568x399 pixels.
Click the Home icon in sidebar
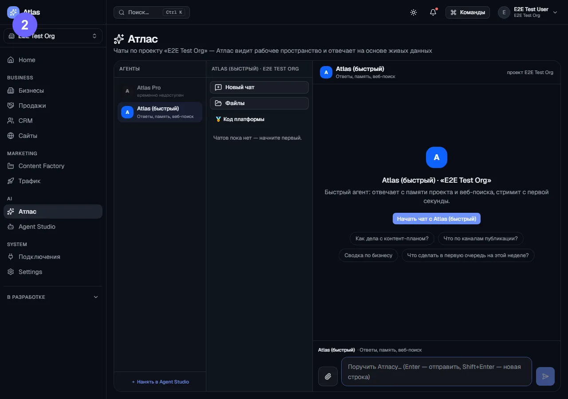[x=11, y=60]
